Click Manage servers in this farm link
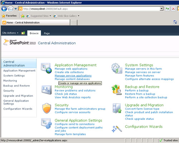The image size is (179, 143). 144,69
